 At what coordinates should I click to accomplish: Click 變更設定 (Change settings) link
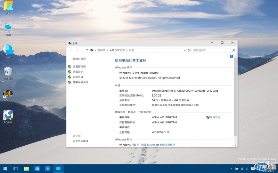coord(215,117)
